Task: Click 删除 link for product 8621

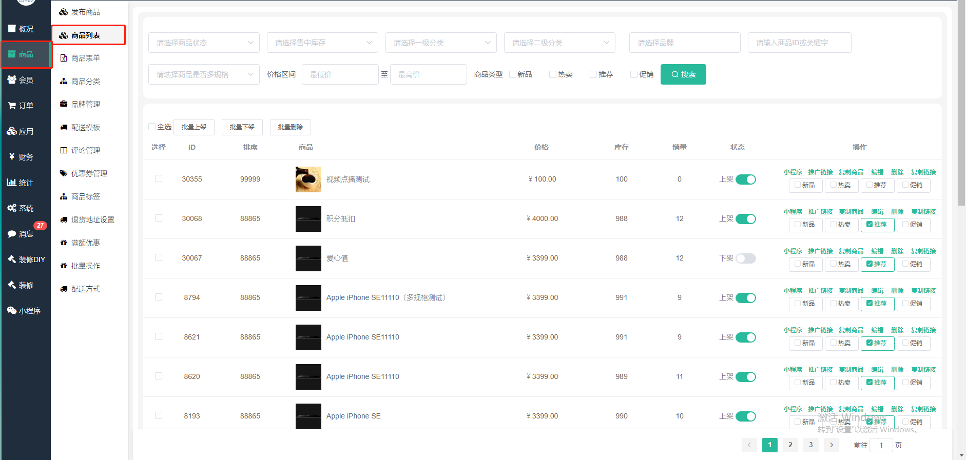Action: 897,330
